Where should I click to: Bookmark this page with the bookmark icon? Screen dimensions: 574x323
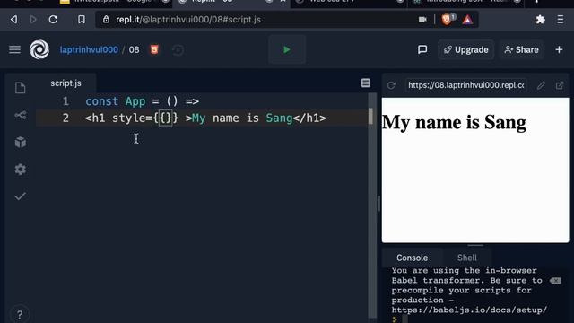tap(82, 20)
